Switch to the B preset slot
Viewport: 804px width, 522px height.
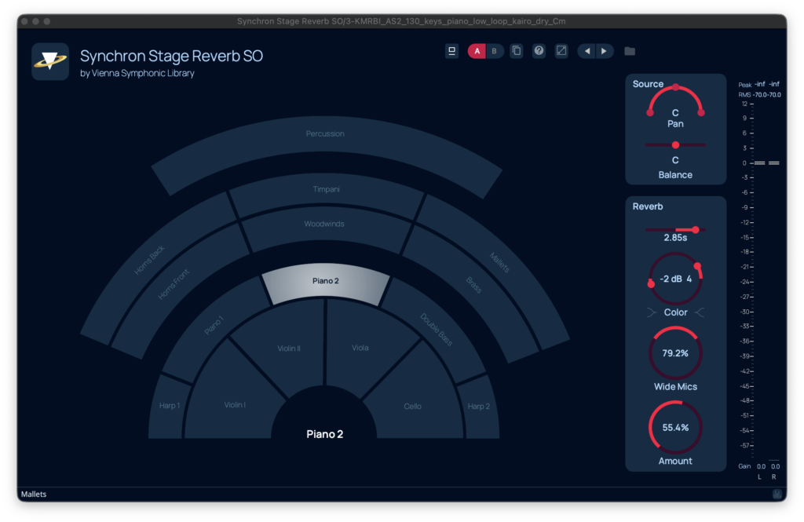tap(495, 51)
